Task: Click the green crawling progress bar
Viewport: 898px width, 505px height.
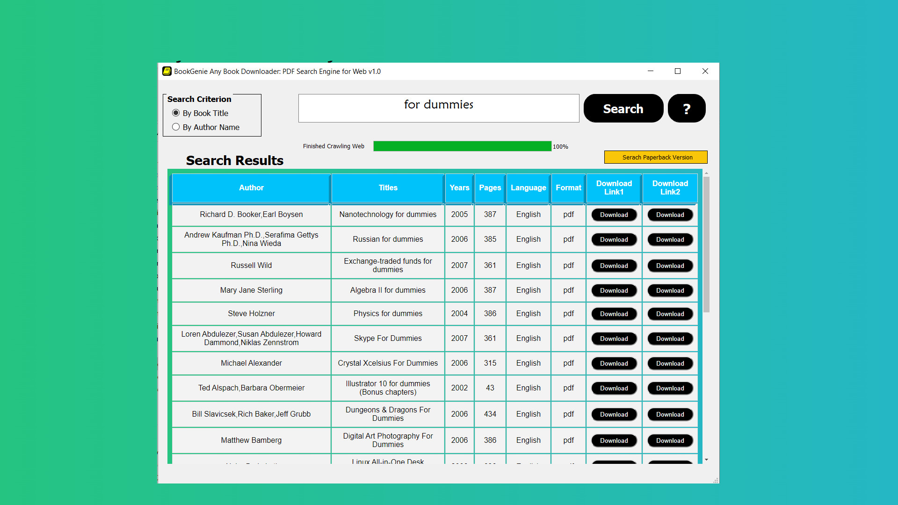Action: tap(462, 146)
